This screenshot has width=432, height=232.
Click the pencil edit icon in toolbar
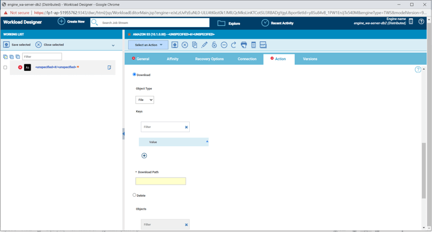205,45
